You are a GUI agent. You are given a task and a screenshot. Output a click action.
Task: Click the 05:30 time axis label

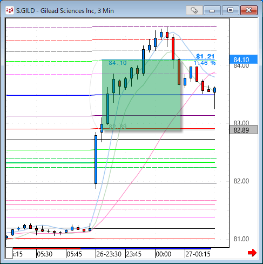coord(44,254)
